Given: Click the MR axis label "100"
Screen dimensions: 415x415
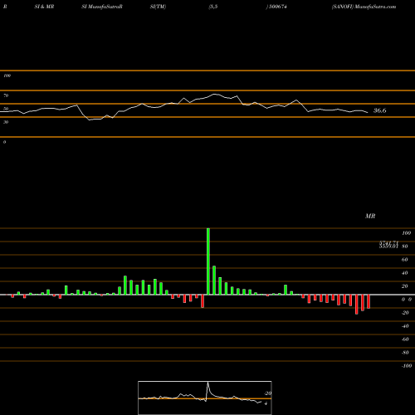Looking at the screenshot, I should 406,233.
